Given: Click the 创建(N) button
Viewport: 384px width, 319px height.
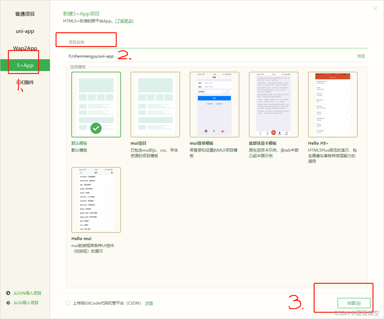Looking at the screenshot, I should pos(354,303).
